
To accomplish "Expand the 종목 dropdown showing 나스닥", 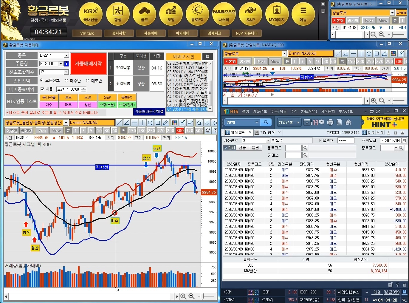I will click(x=66, y=55).
